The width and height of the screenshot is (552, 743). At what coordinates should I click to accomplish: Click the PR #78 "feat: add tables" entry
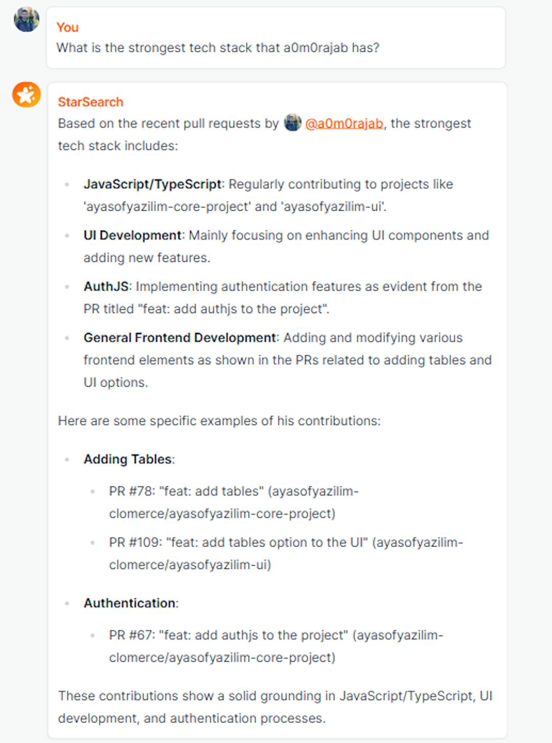tap(234, 502)
